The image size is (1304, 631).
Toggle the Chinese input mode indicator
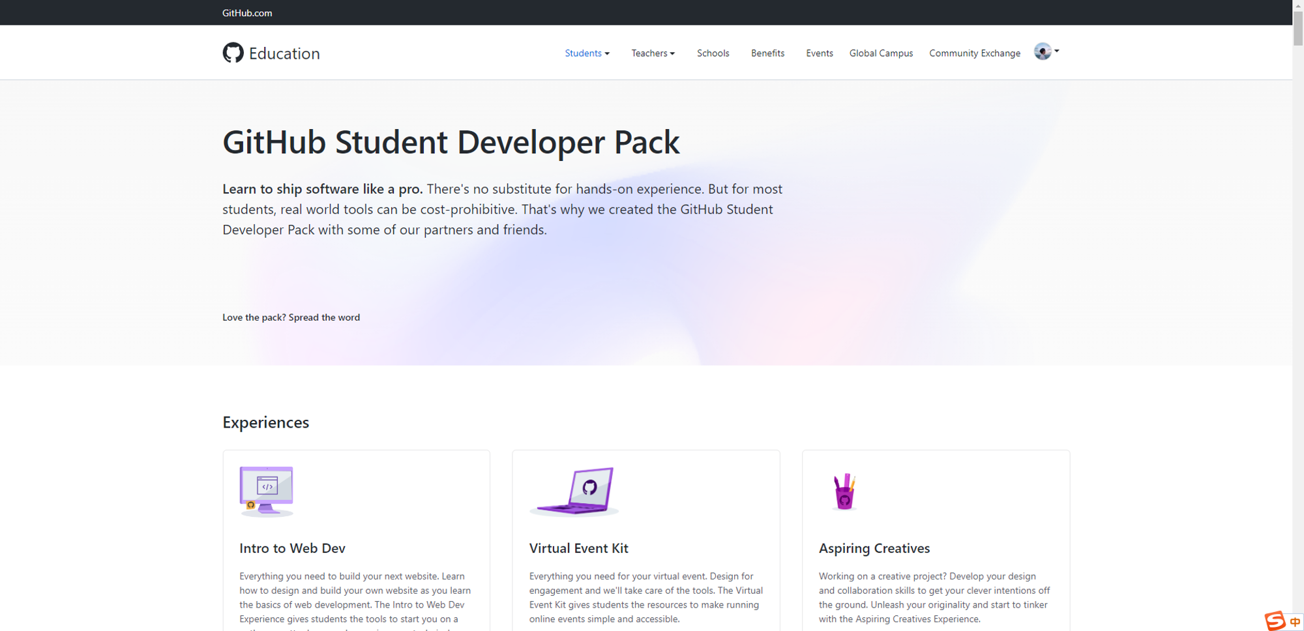[1295, 622]
